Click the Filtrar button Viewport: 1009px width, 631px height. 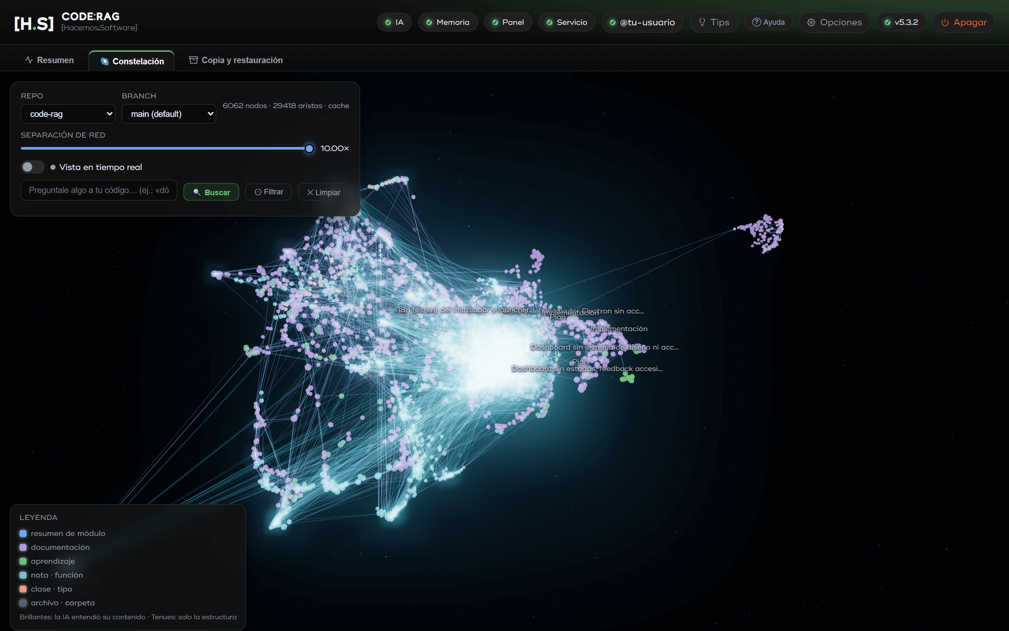269,192
